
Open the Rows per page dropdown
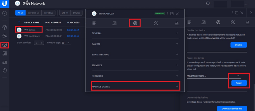[x=66, y=43]
